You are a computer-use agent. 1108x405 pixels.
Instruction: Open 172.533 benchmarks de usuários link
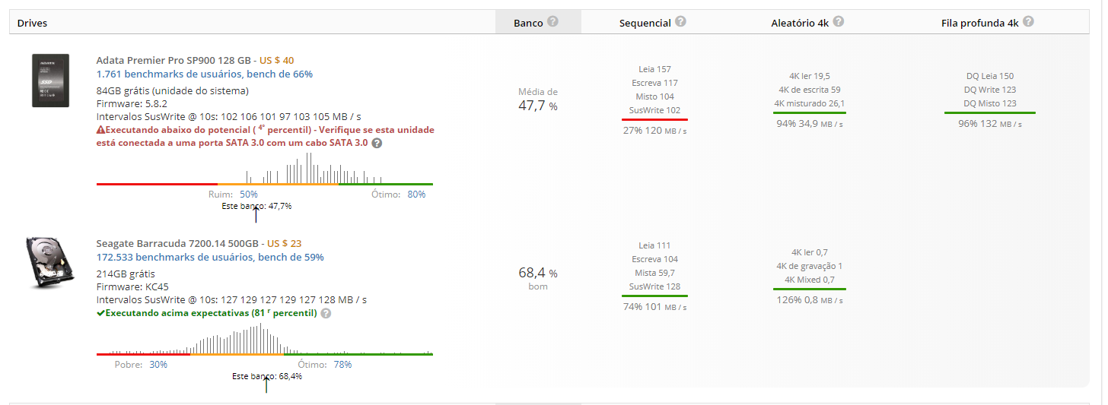210,258
